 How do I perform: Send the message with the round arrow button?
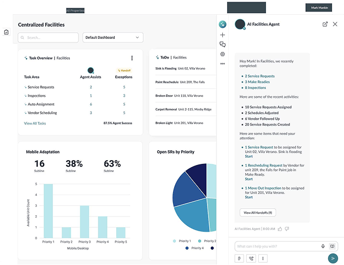pyautogui.click(x=333, y=258)
